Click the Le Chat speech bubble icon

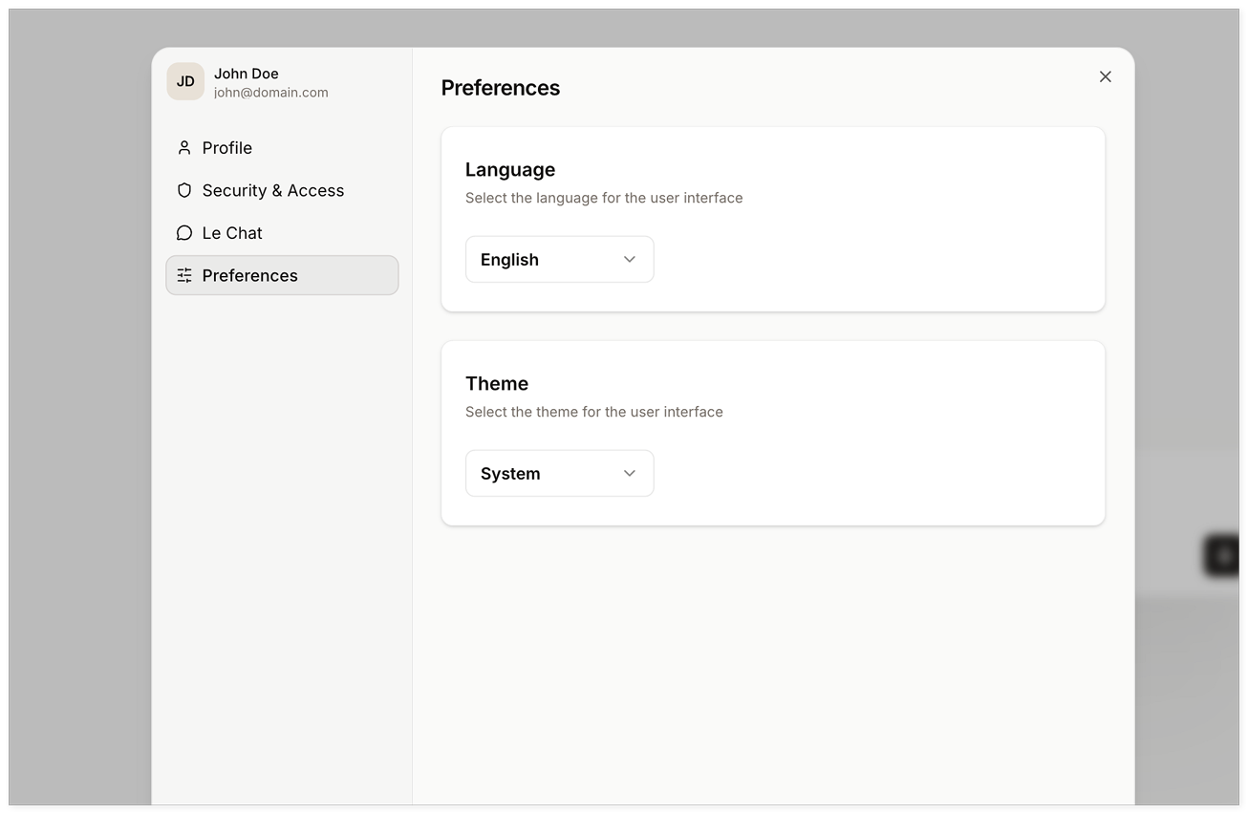coord(184,233)
